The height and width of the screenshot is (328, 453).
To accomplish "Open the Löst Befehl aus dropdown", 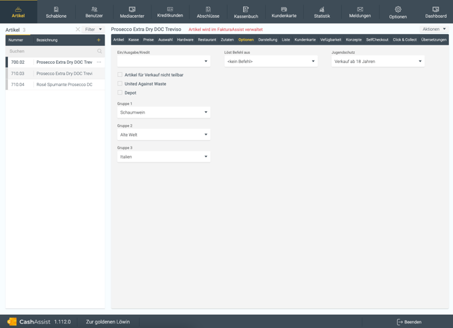I will click(271, 61).
